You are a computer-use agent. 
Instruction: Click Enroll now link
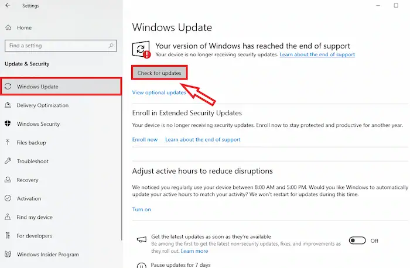[145, 139]
